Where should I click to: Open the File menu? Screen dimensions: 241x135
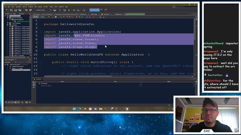[x=5, y=7]
